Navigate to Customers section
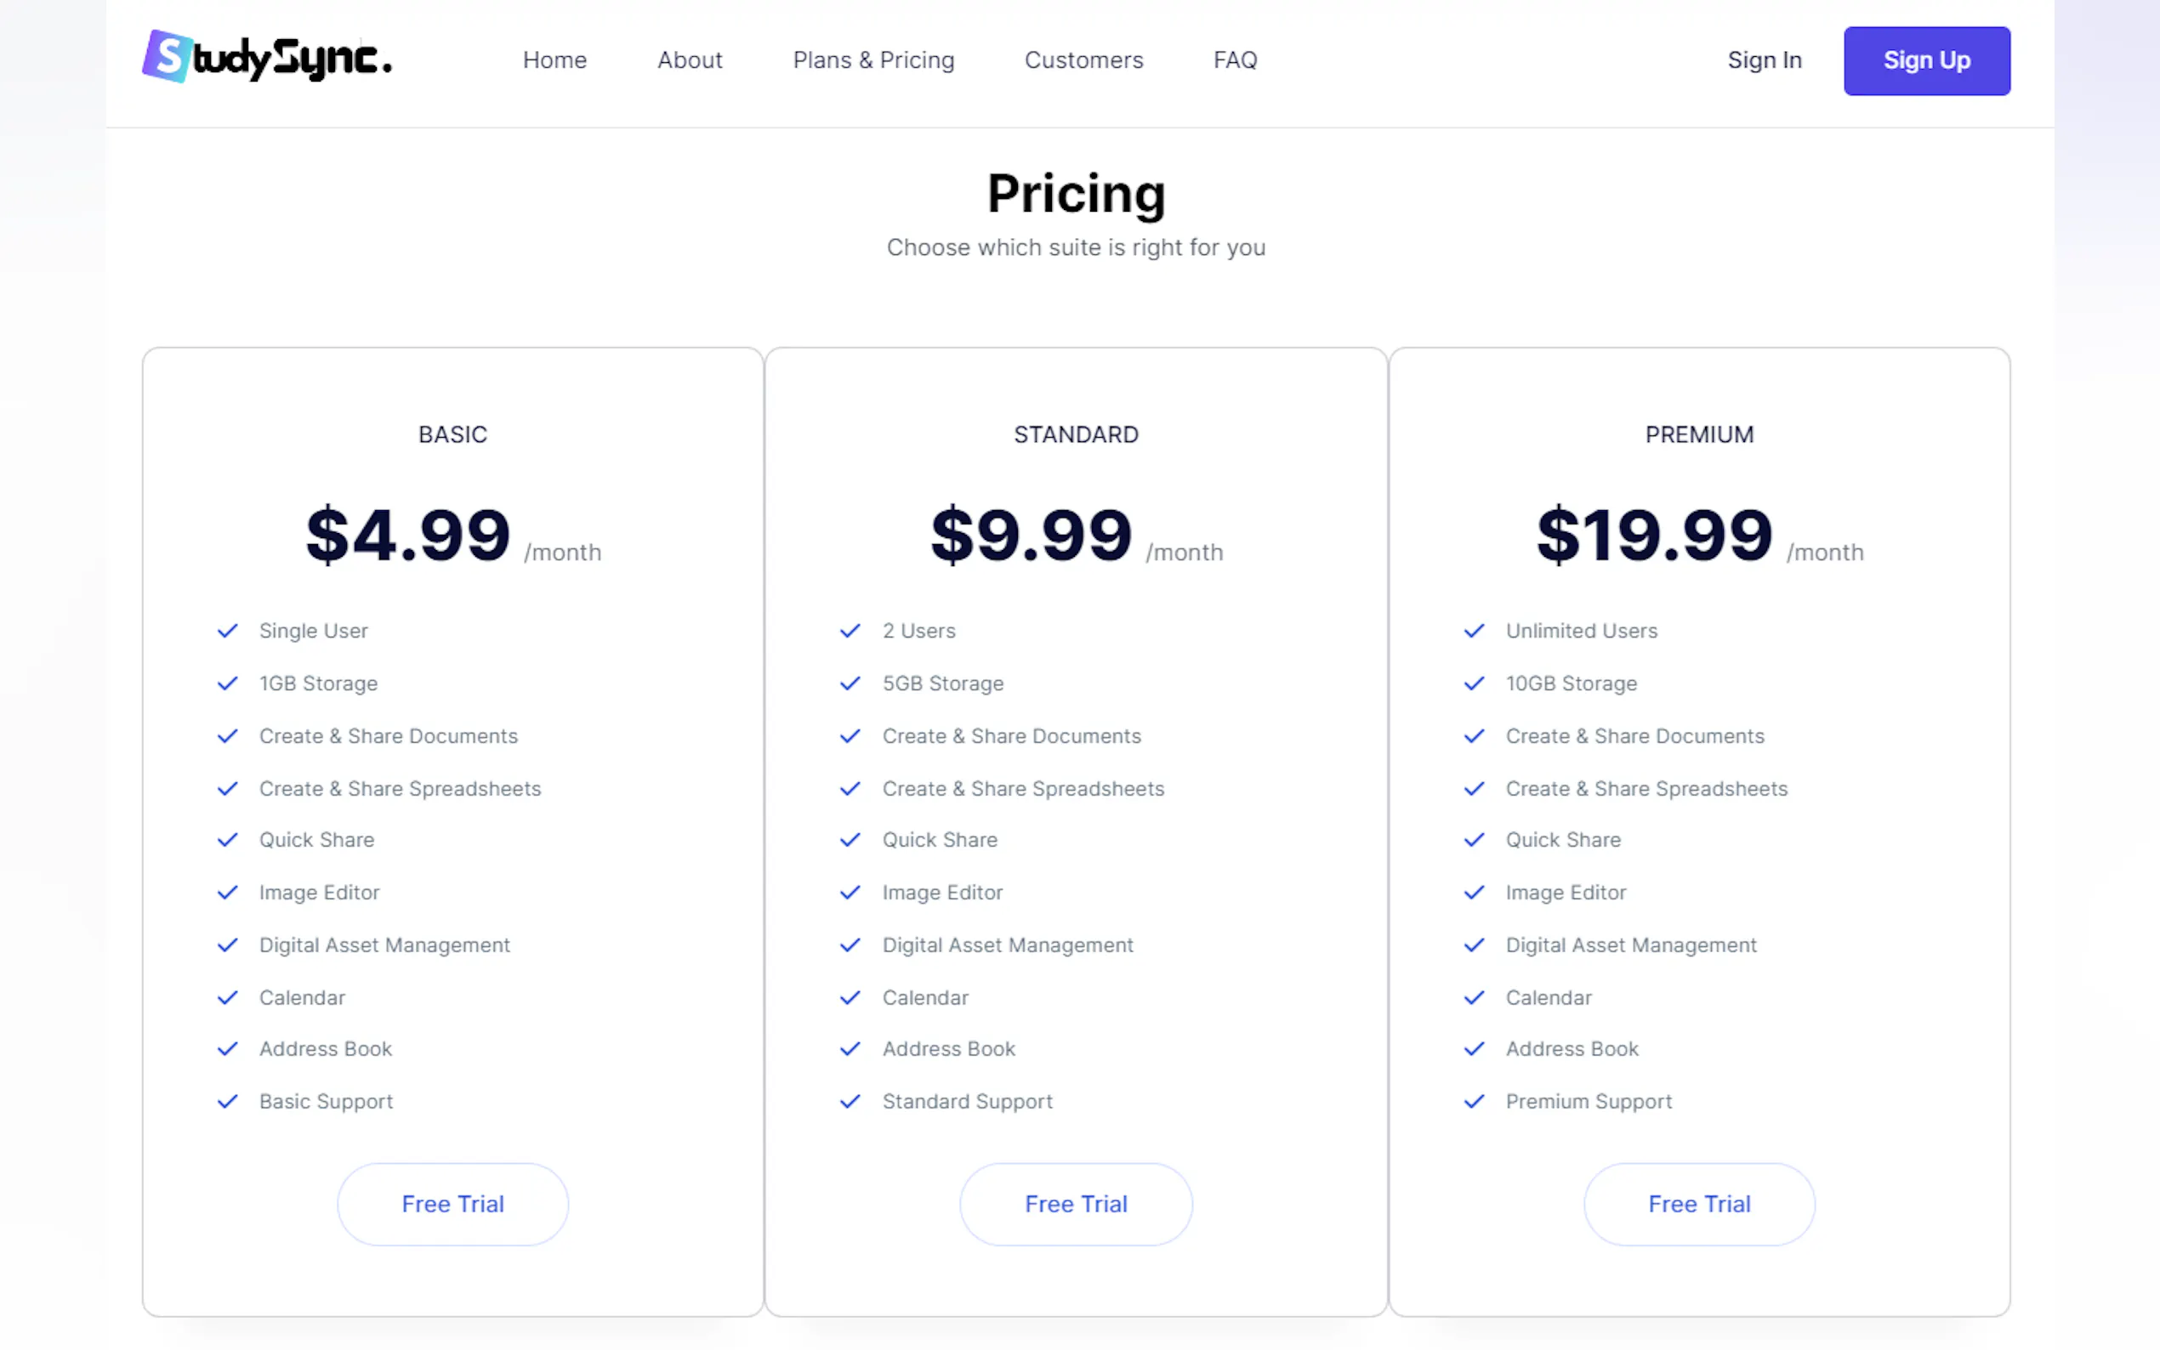 tap(1083, 60)
